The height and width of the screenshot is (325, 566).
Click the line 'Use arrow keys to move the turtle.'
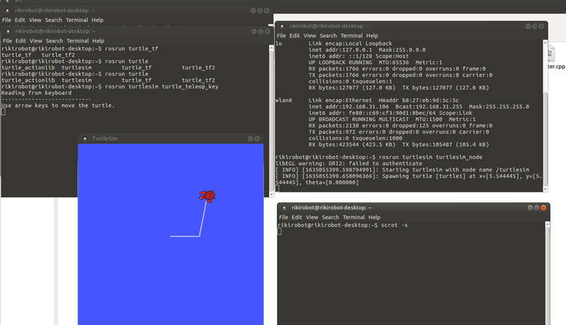[58, 105]
